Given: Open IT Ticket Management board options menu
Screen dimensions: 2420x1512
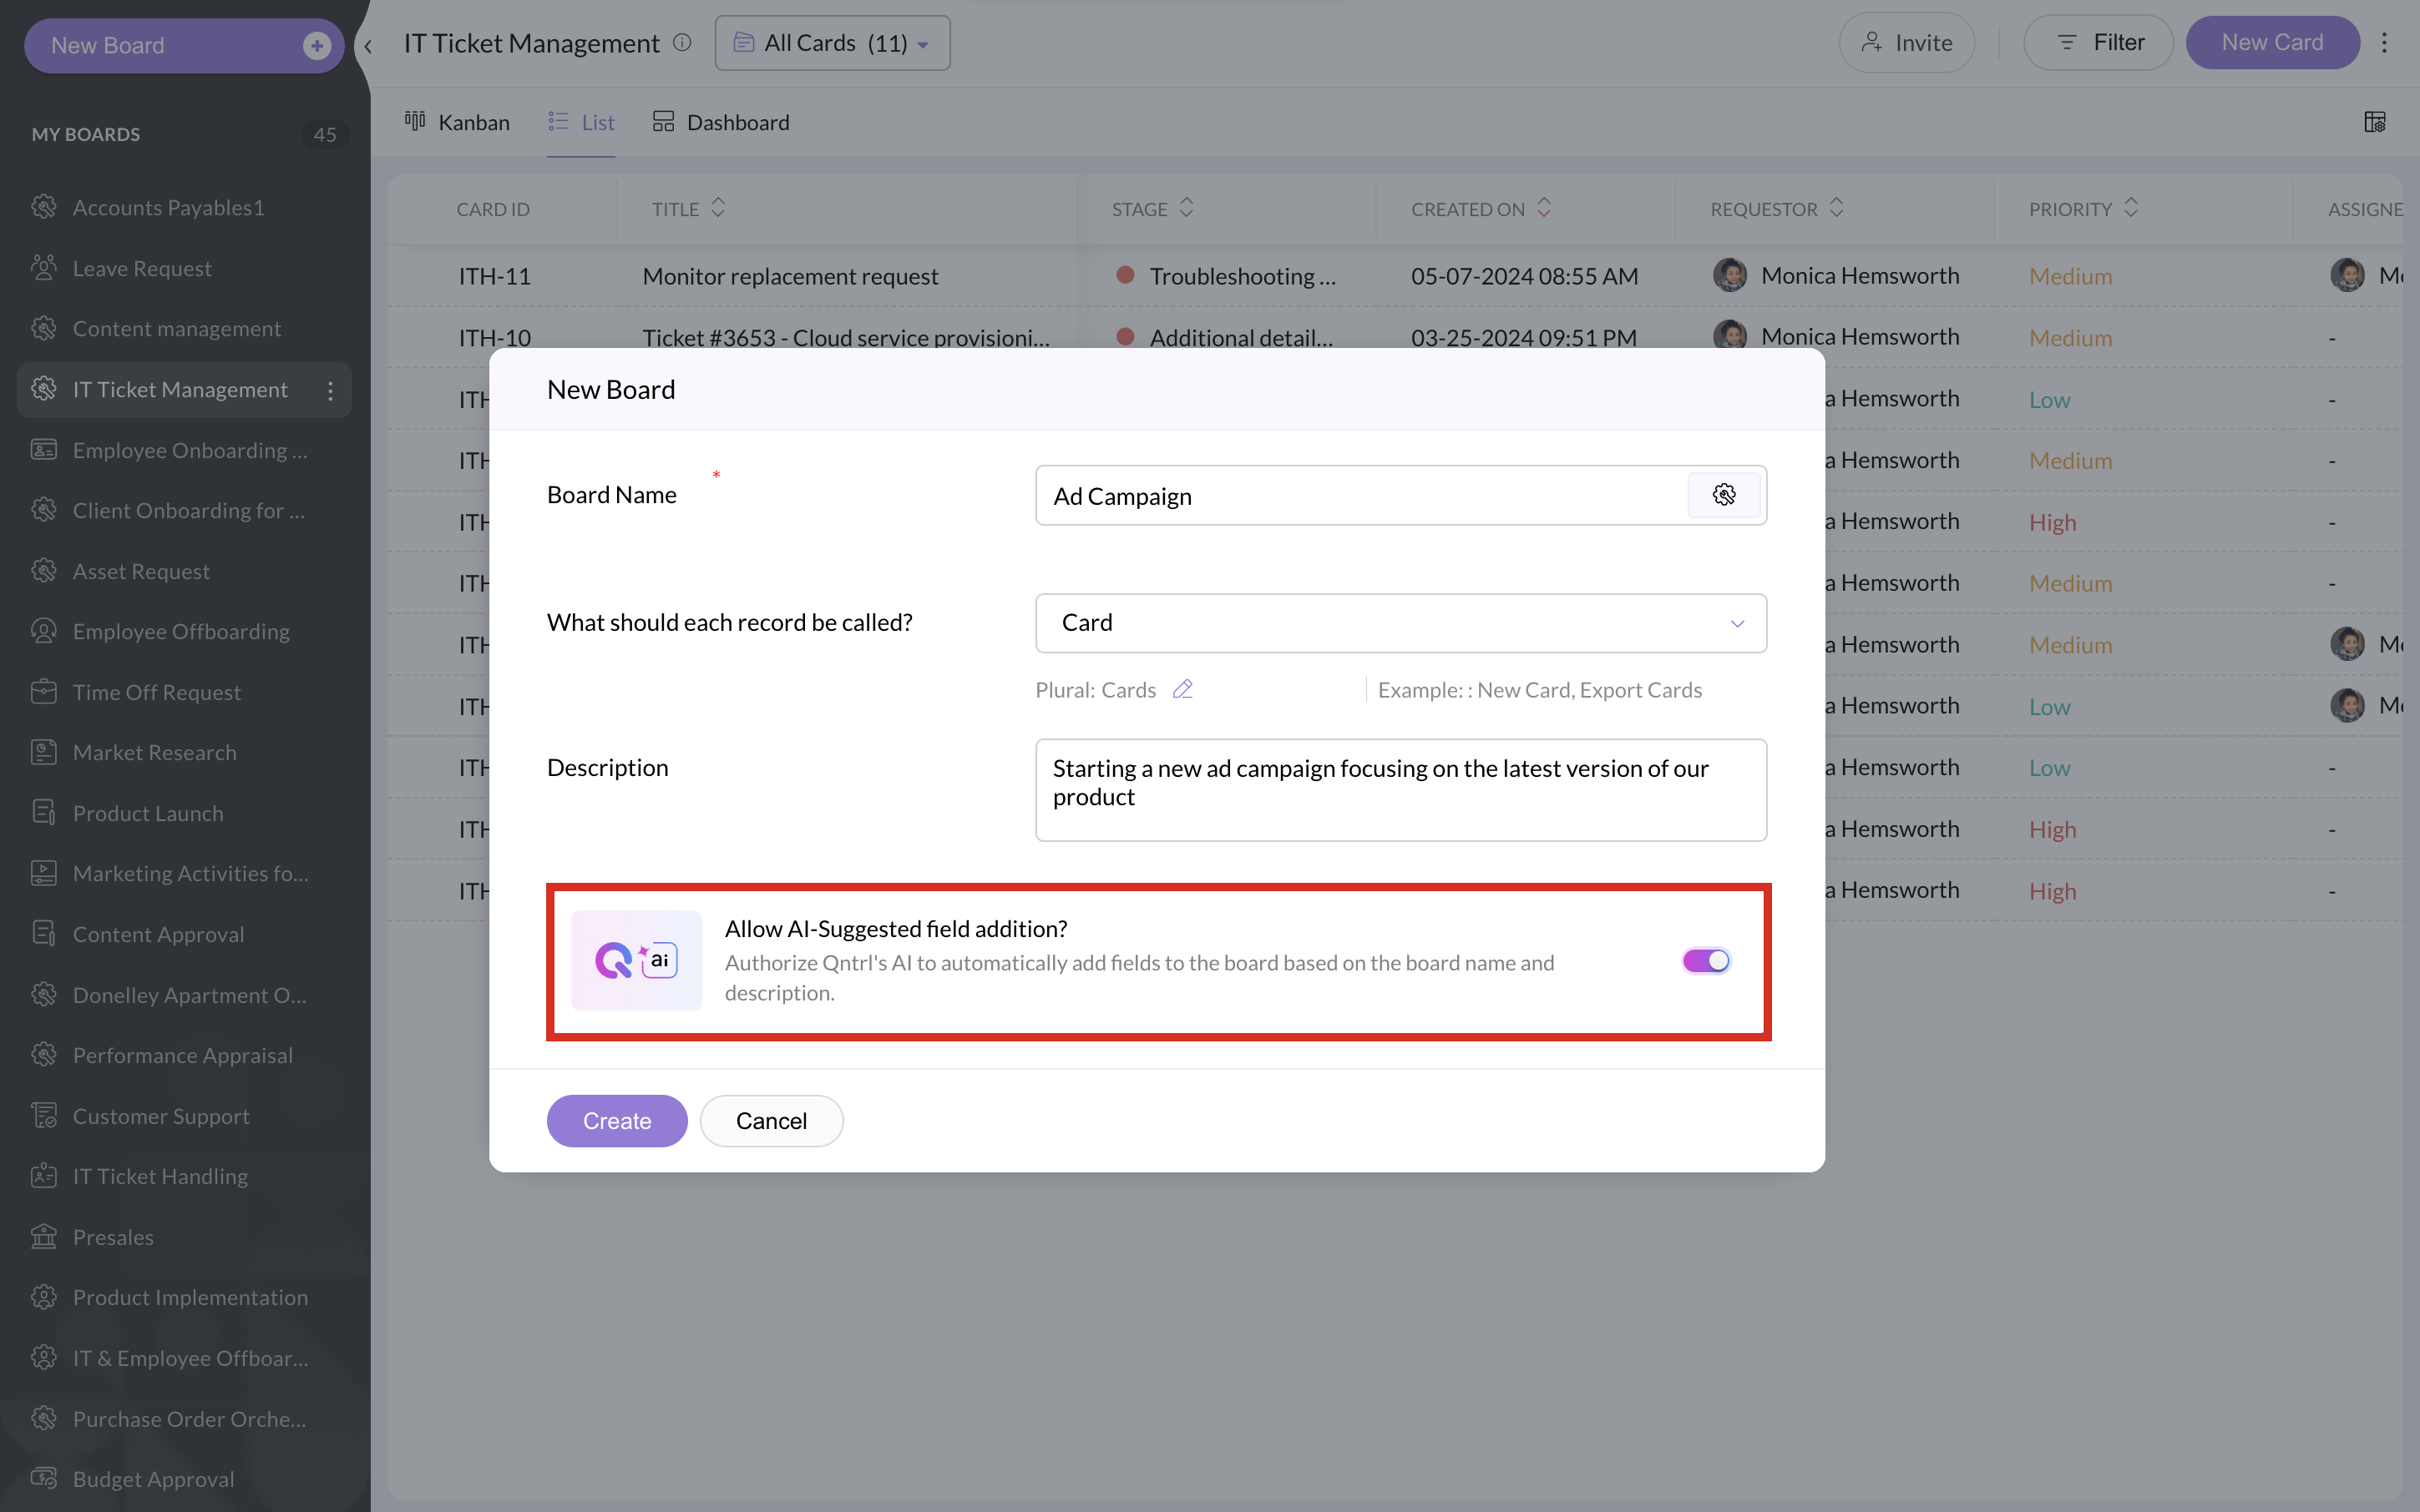Looking at the screenshot, I should pos(329,390).
